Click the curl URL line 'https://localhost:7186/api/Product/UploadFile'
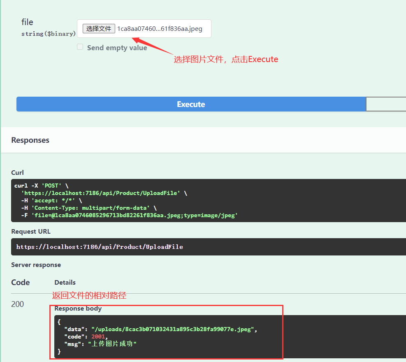The width and height of the screenshot is (406, 362). (x=104, y=193)
